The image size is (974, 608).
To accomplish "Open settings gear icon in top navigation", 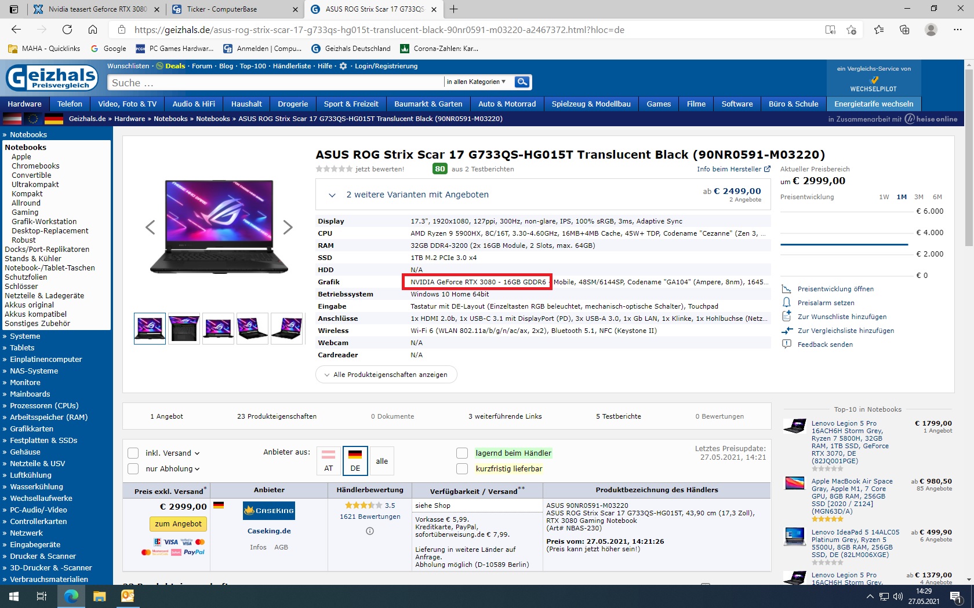I will tap(343, 66).
